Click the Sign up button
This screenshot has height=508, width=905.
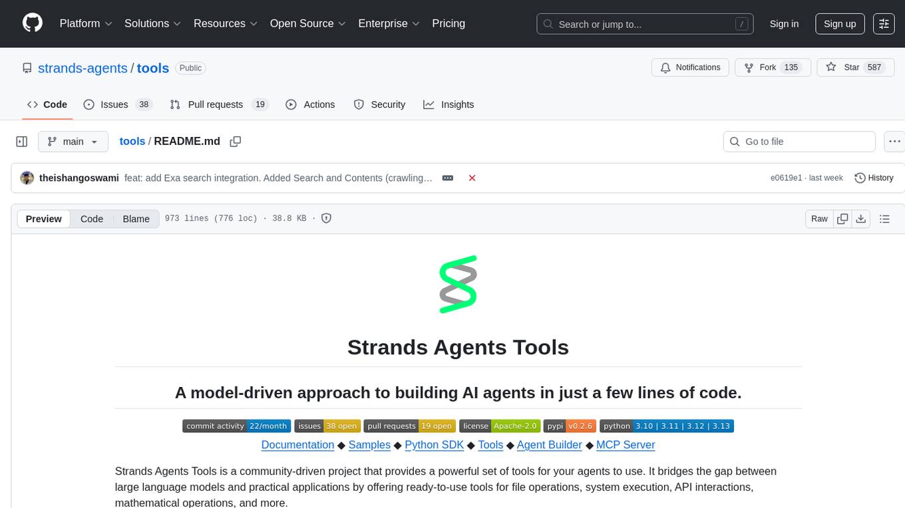coord(840,24)
